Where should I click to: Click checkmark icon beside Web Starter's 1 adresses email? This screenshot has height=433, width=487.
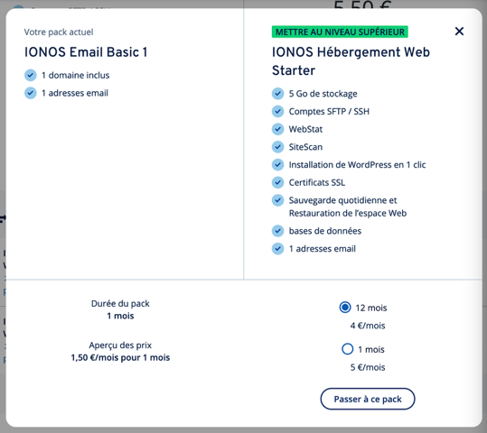(x=277, y=248)
